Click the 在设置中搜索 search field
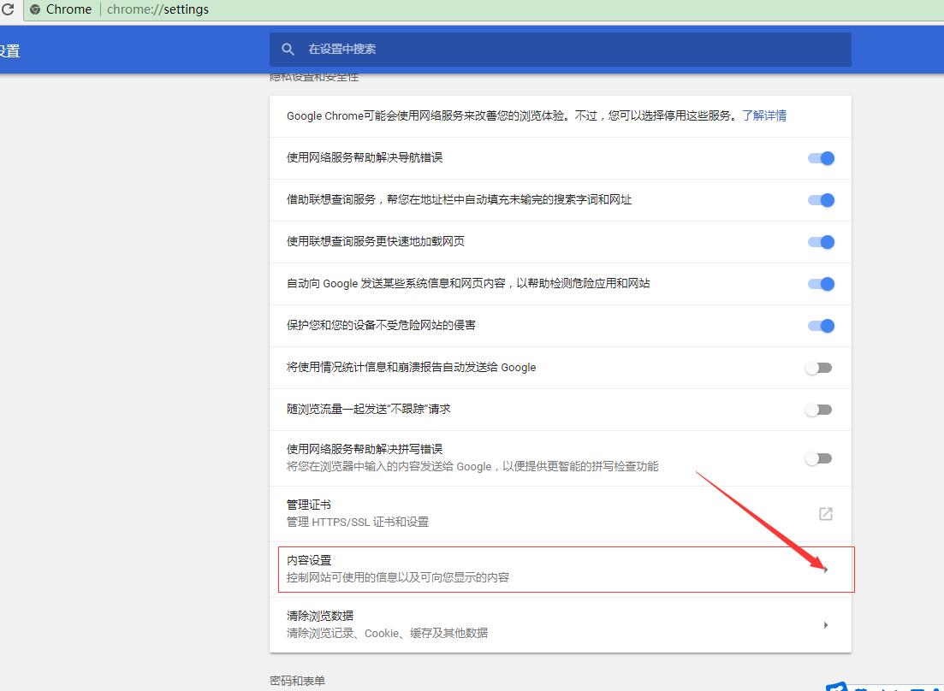The height and width of the screenshot is (691, 944). coord(560,50)
